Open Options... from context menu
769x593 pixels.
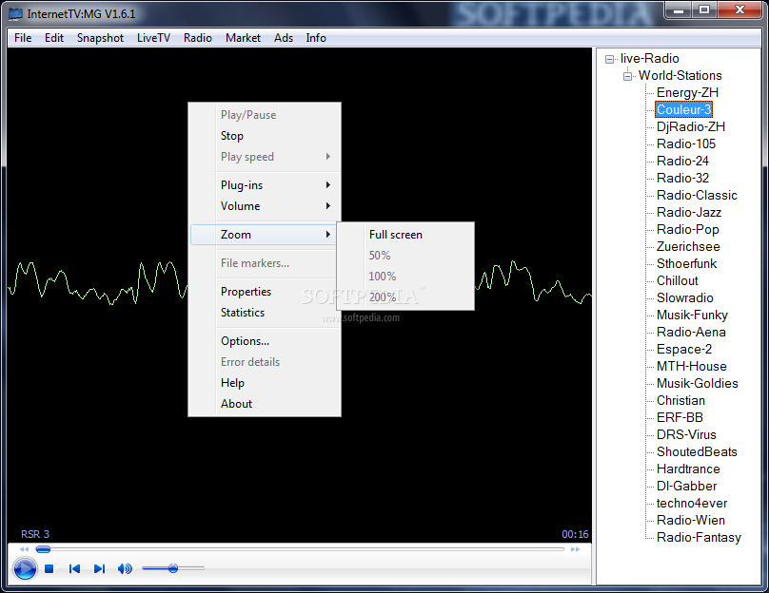(x=265, y=341)
